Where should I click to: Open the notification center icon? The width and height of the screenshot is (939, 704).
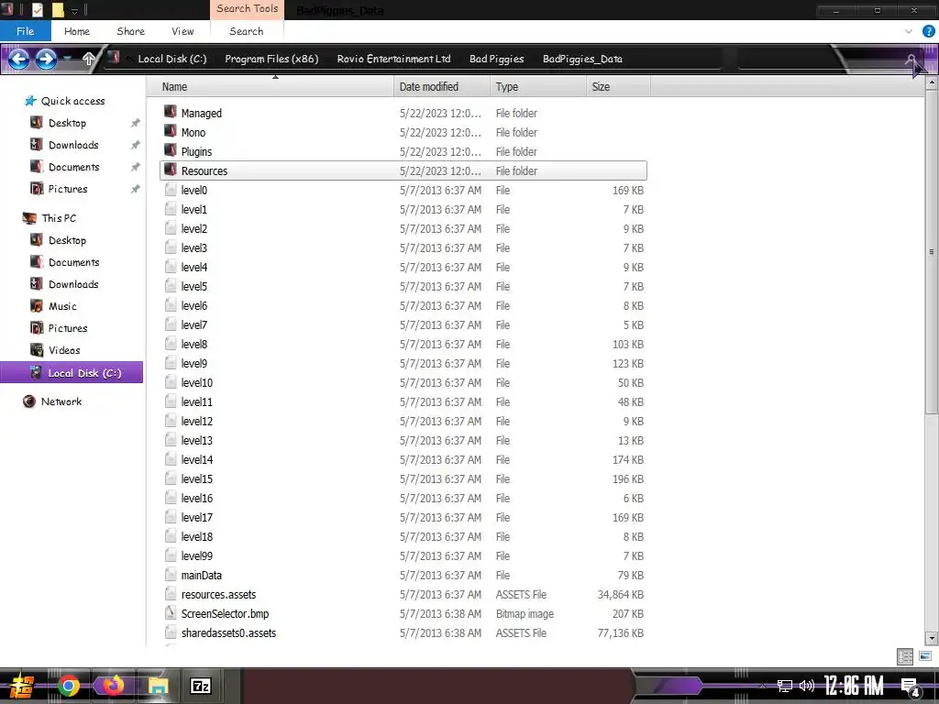point(911,687)
